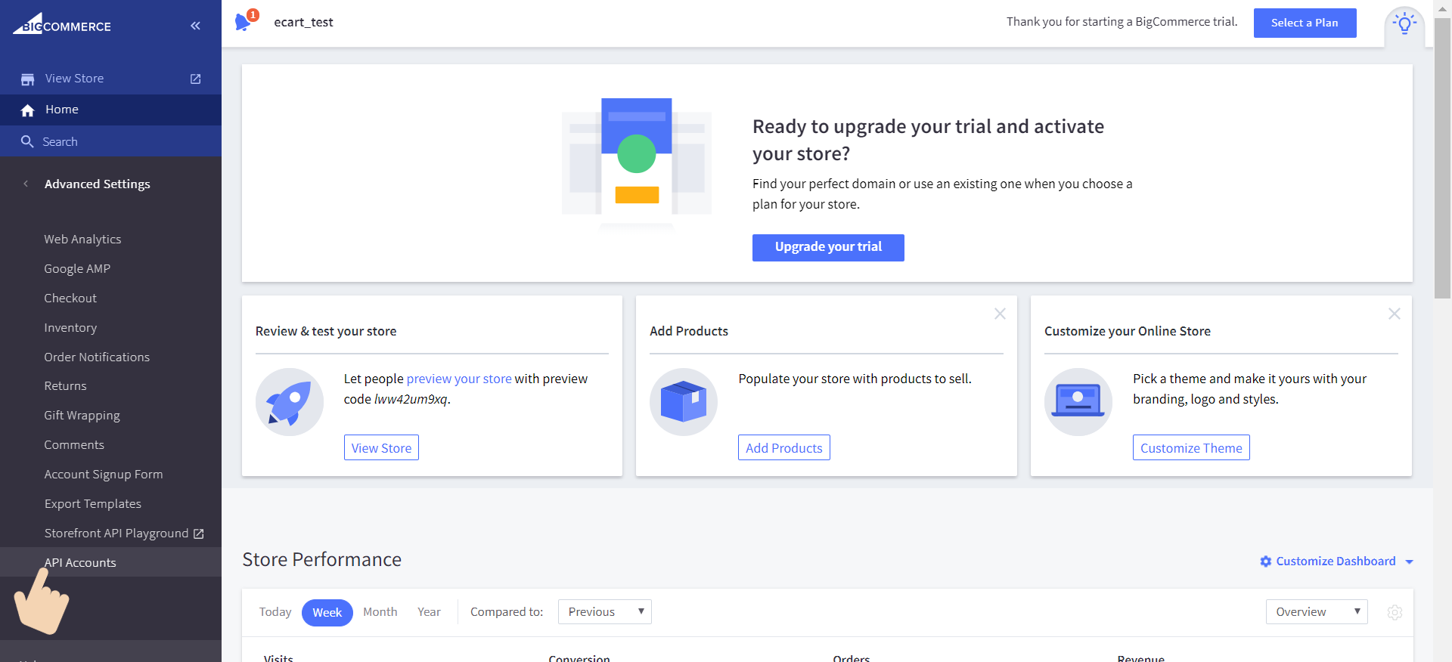This screenshot has height=662, width=1452.
Task: Click the ecart_test store name
Action: coord(303,22)
